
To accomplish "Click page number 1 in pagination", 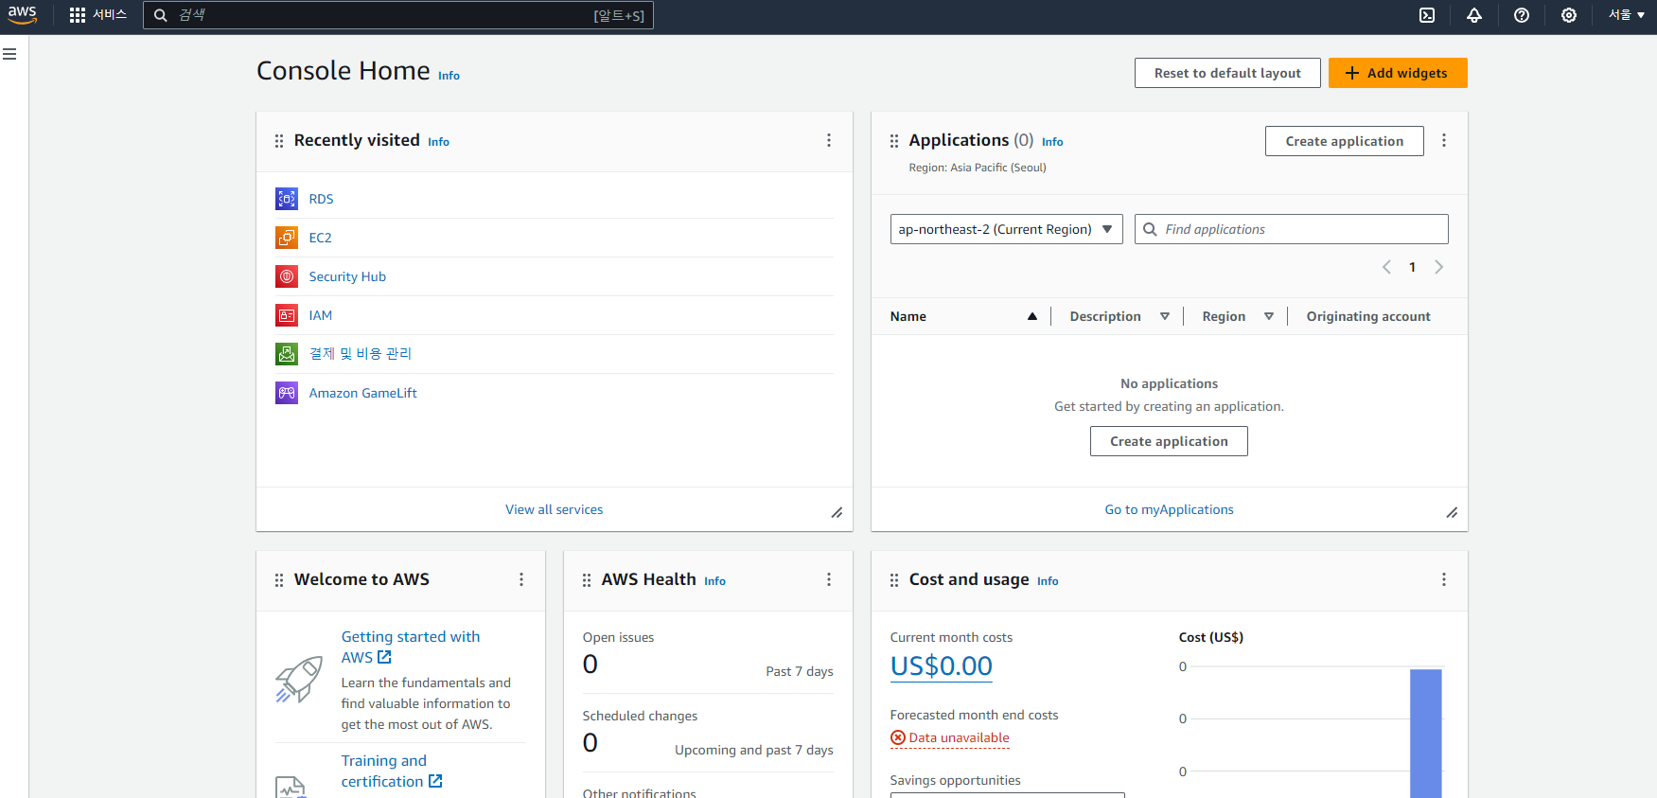I will point(1412,267).
